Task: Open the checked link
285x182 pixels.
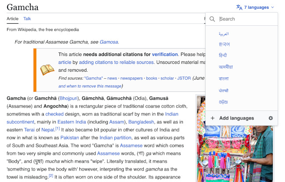Action: 54,114
